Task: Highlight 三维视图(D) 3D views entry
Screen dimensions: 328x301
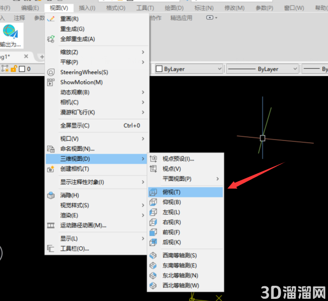Action: [x=96, y=159]
